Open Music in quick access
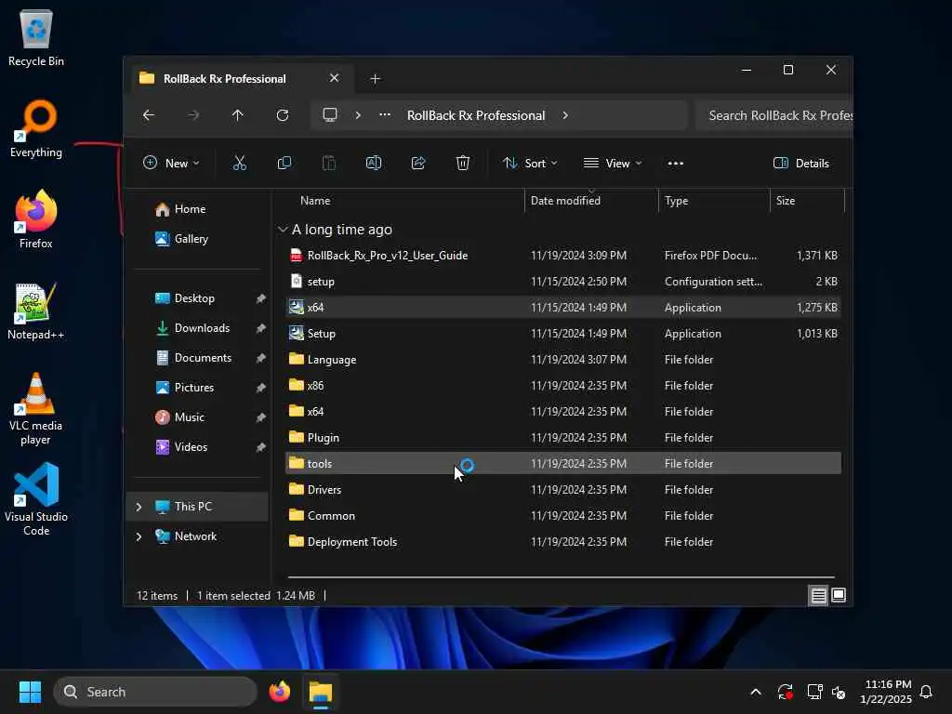 (x=189, y=417)
